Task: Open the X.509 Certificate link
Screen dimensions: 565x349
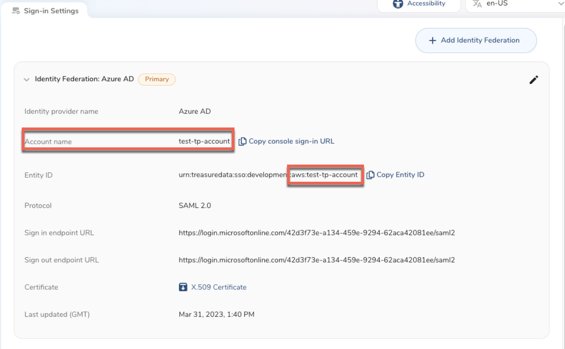Action: [219, 287]
